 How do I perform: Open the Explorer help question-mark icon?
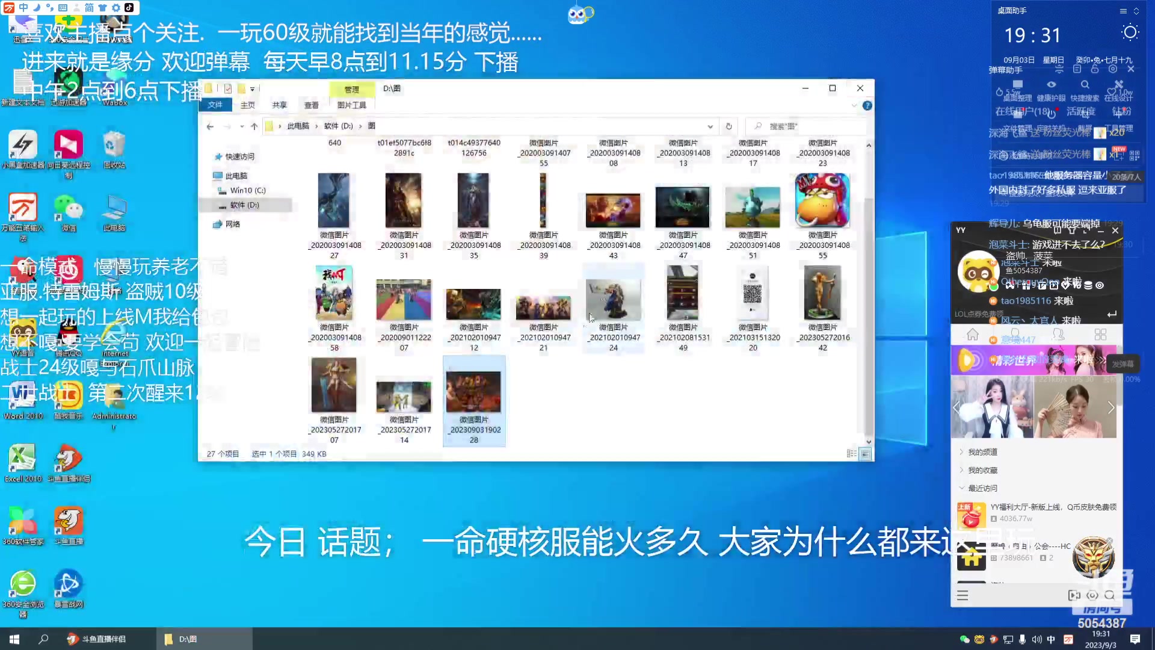867,105
